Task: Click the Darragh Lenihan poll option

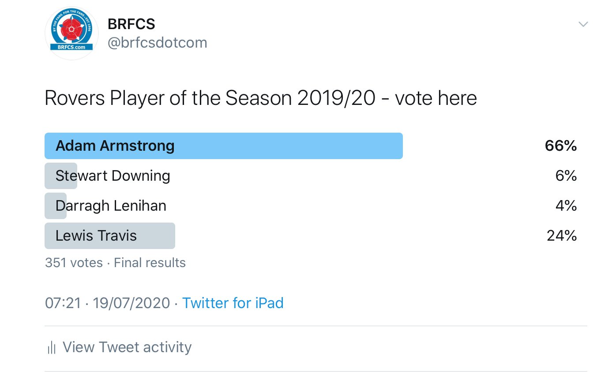Action: point(111,206)
